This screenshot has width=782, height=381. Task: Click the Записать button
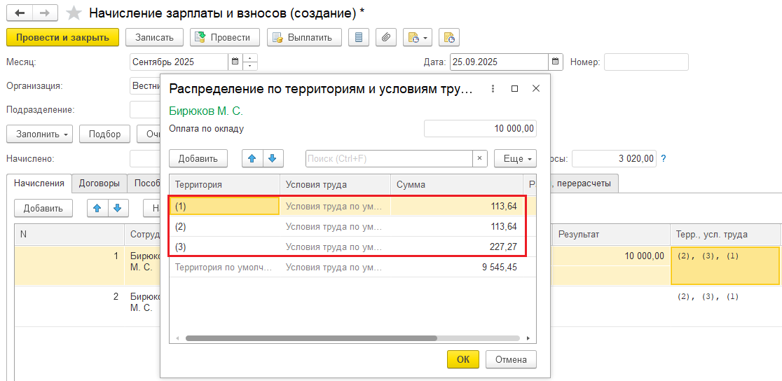pos(154,37)
